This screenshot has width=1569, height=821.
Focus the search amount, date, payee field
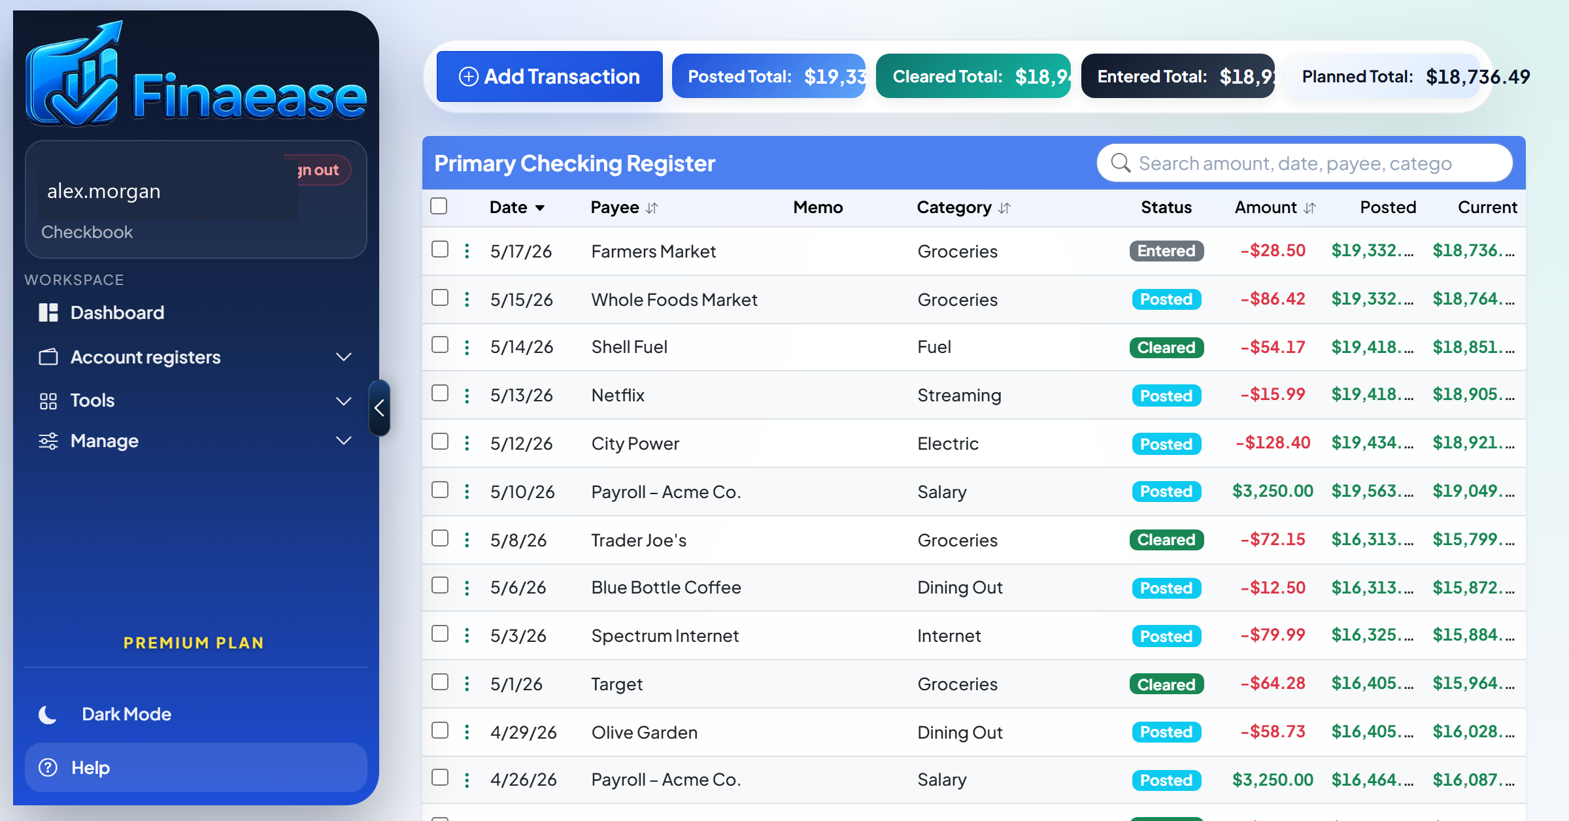tap(1304, 163)
